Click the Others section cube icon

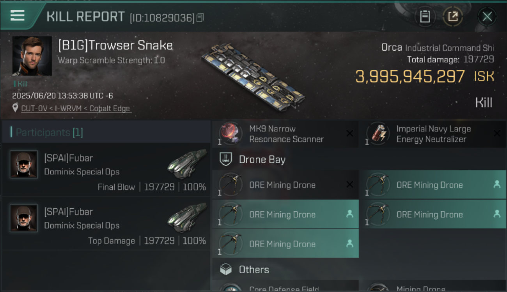pos(226,269)
